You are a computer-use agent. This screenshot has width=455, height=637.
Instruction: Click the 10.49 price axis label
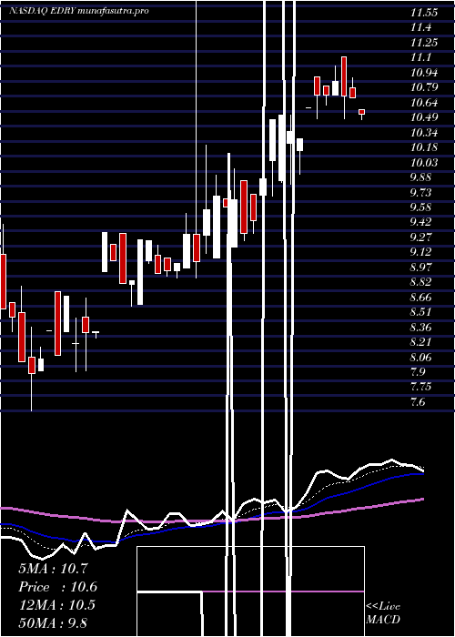point(423,117)
